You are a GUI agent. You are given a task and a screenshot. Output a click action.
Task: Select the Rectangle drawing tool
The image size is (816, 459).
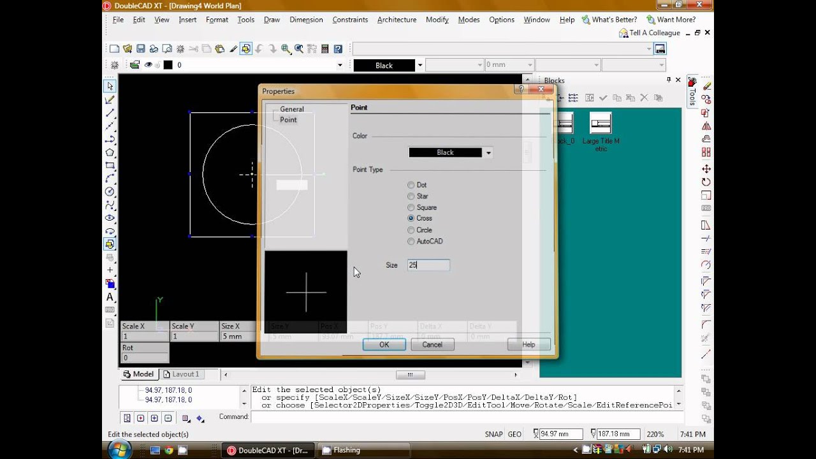[110, 166]
